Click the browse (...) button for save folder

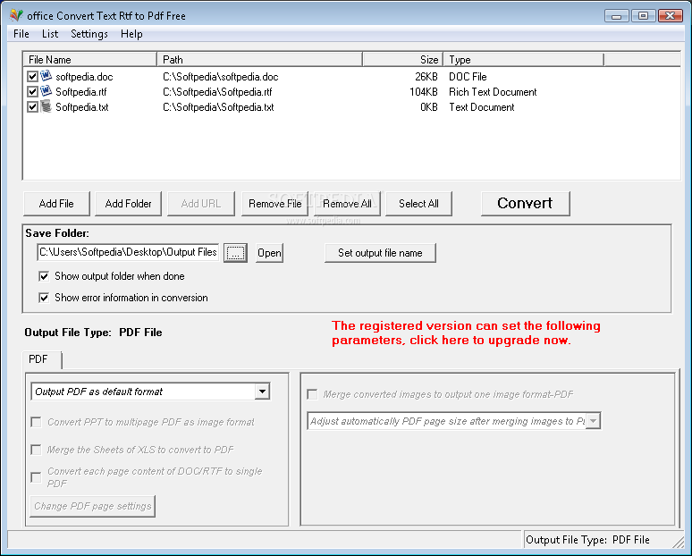(235, 253)
